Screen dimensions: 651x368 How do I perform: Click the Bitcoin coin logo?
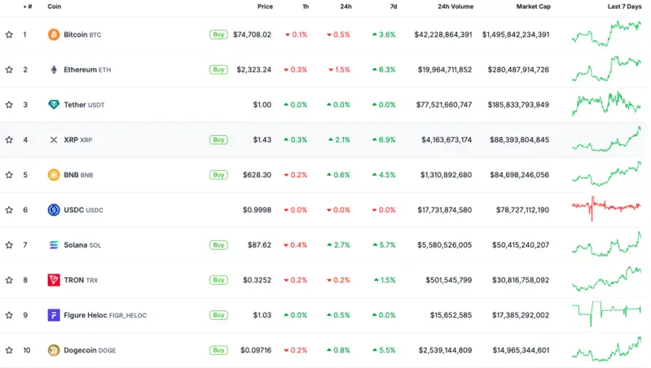click(x=54, y=34)
